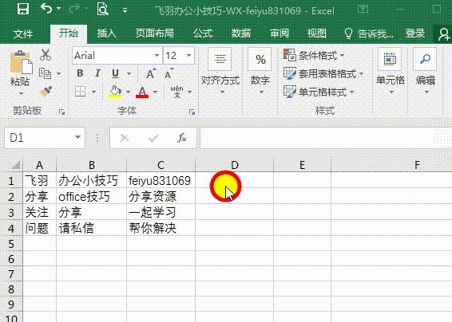Click the Ribbon Display Options icon
The width and height of the screenshot is (452, 322).
pyautogui.click(x=363, y=9)
